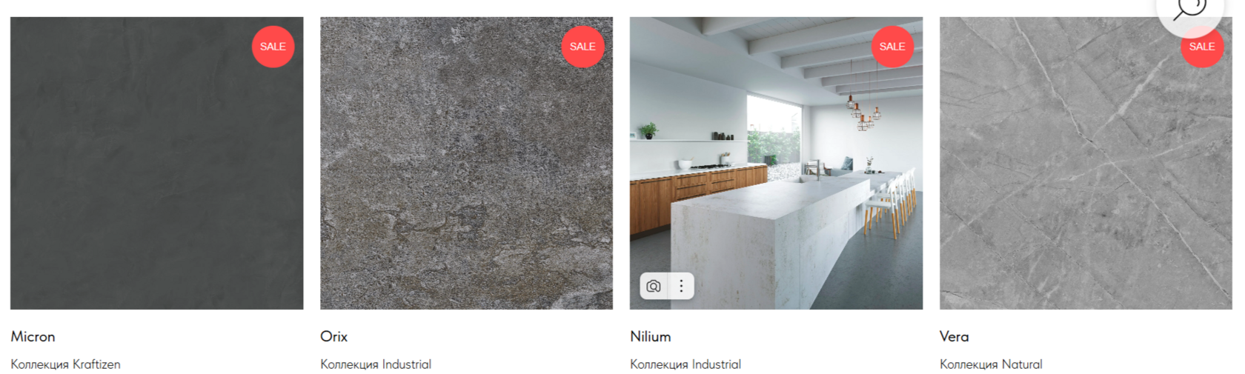Open the Nilium kitchen interior photo
This screenshot has width=1245, height=374.
776,163
